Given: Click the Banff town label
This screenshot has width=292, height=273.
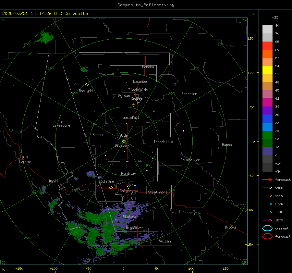Looking at the screenshot, I should [54, 181].
